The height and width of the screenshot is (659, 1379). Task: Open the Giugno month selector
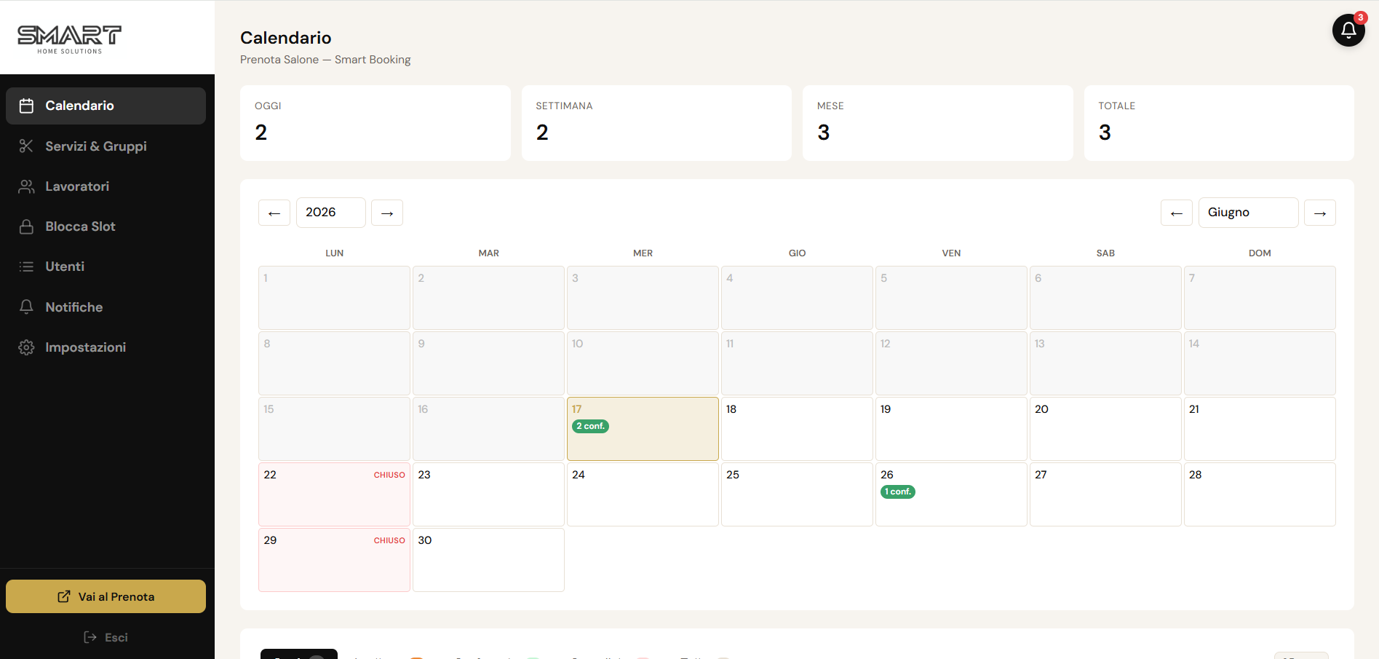point(1249,213)
